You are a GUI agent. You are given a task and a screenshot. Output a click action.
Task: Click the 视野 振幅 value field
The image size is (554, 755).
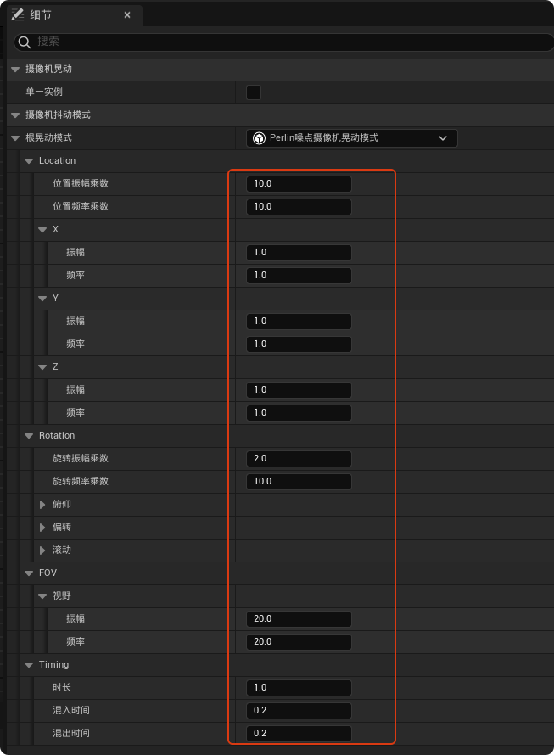(x=299, y=619)
